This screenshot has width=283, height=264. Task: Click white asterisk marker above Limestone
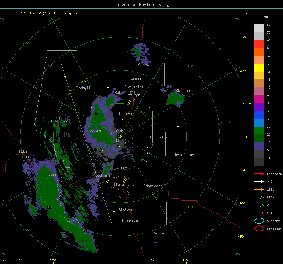pyautogui.click(x=59, y=118)
